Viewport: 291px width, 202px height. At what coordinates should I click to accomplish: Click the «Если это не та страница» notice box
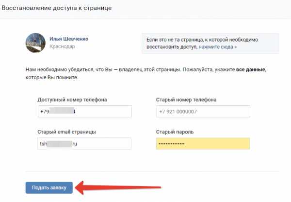[210, 43]
